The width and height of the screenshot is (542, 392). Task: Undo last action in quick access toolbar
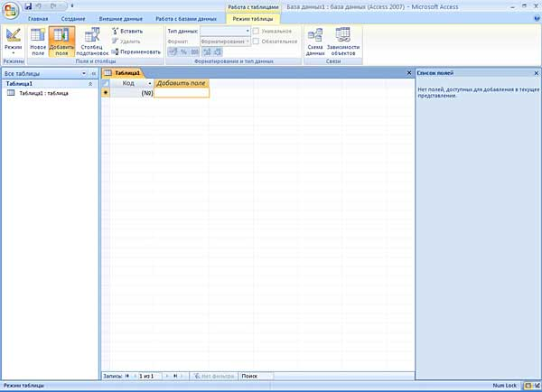tap(39, 6)
